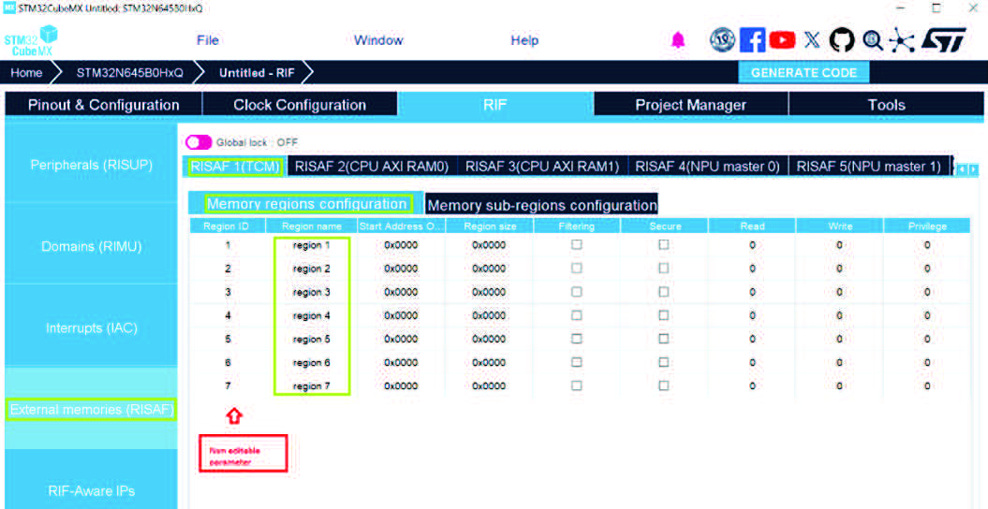Click the network star community icon
Image resolution: width=988 pixels, height=509 pixels.
(x=902, y=41)
